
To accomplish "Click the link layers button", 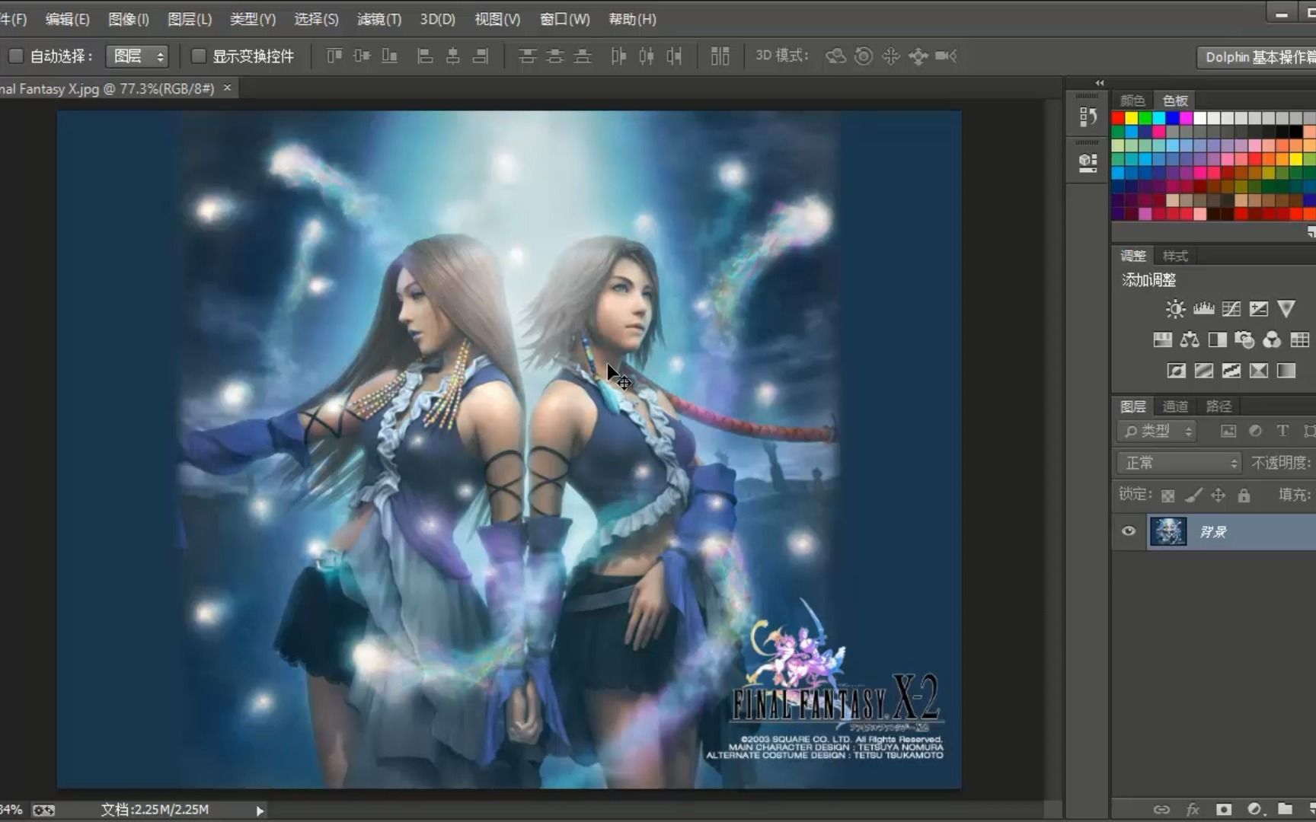I will (1161, 809).
